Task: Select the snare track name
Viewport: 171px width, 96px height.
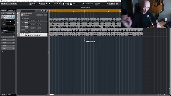Action: pos(27,22)
